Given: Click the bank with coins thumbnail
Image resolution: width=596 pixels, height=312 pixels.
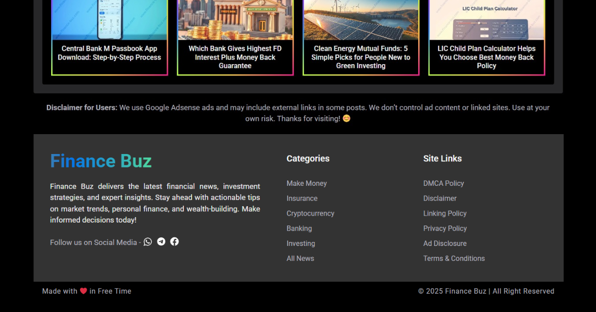Looking at the screenshot, I should click(235, 20).
